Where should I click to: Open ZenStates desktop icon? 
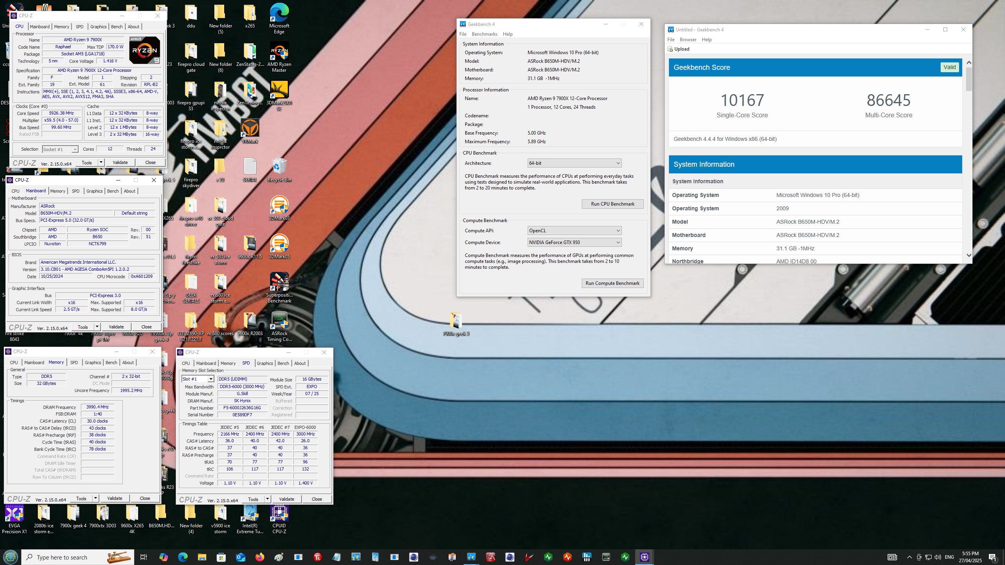[250, 54]
